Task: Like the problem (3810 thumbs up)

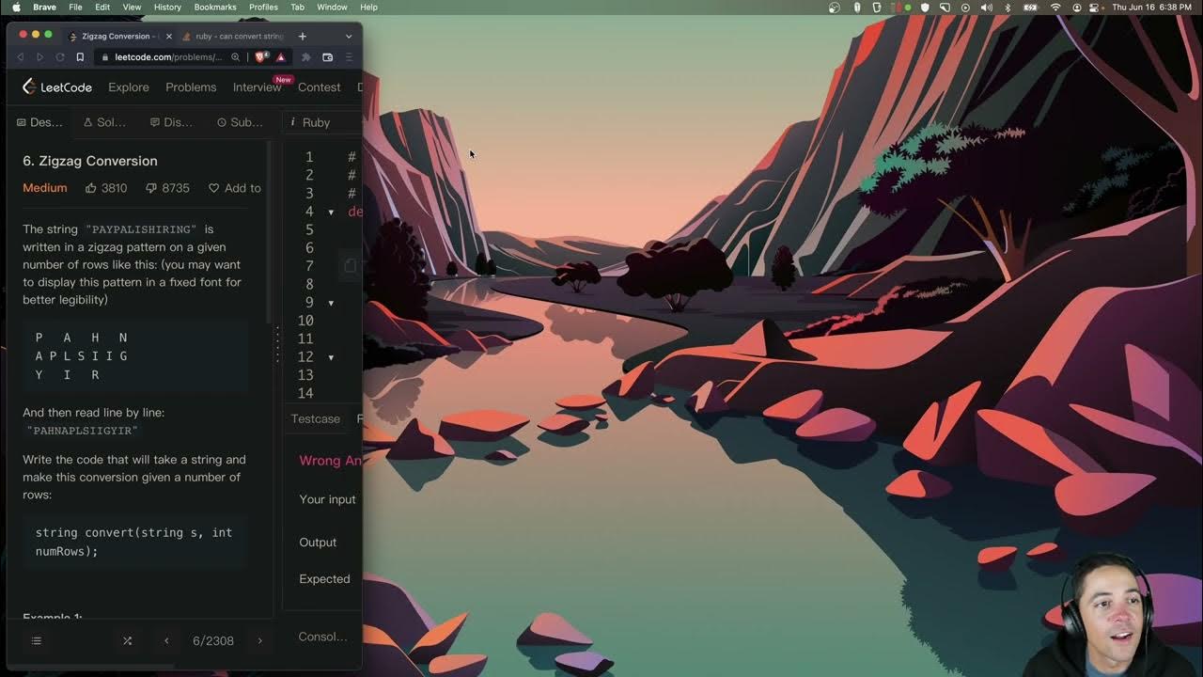Action: 106,188
